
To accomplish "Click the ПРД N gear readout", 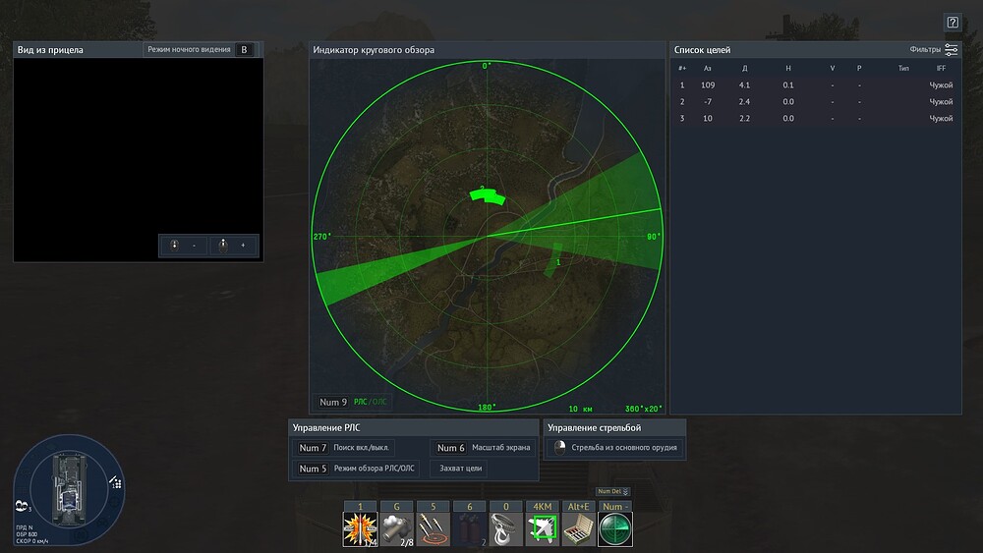I will [25, 527].
